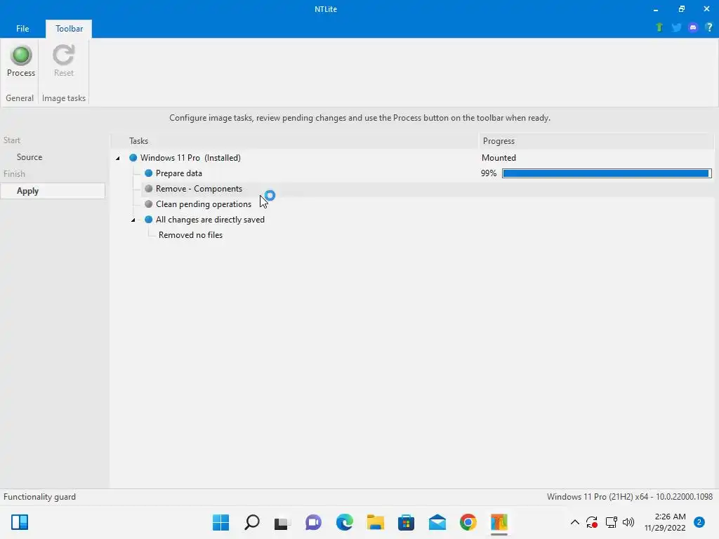
Task: Click the Windows Update tray icon
Action: [592, 522]
